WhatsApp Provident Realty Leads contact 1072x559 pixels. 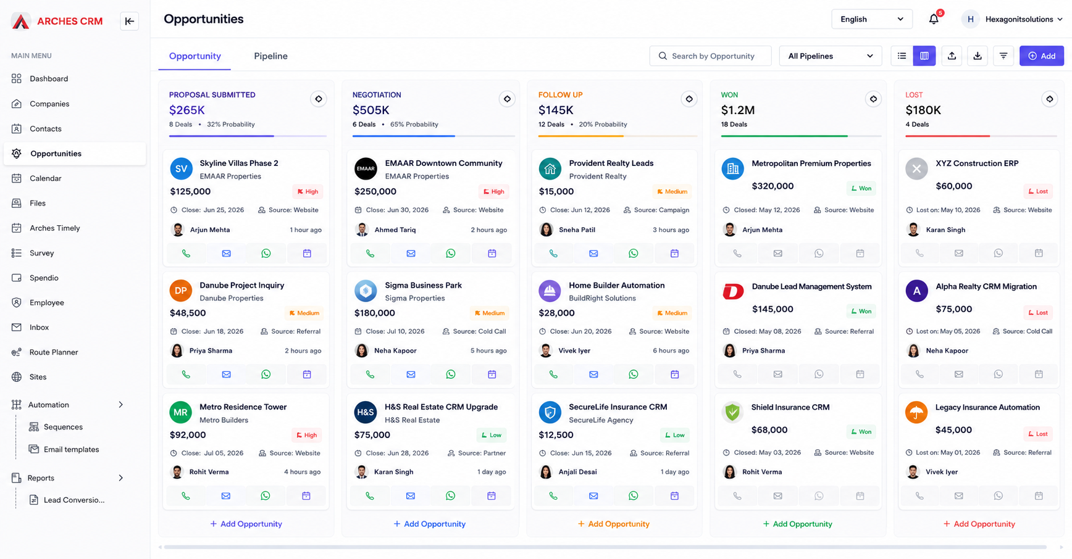(634, 254)
